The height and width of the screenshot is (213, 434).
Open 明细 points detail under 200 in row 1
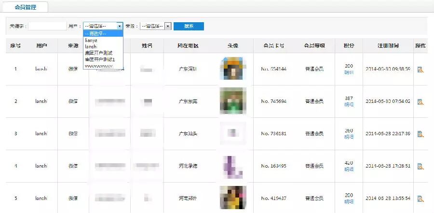[x=349, y=72]
